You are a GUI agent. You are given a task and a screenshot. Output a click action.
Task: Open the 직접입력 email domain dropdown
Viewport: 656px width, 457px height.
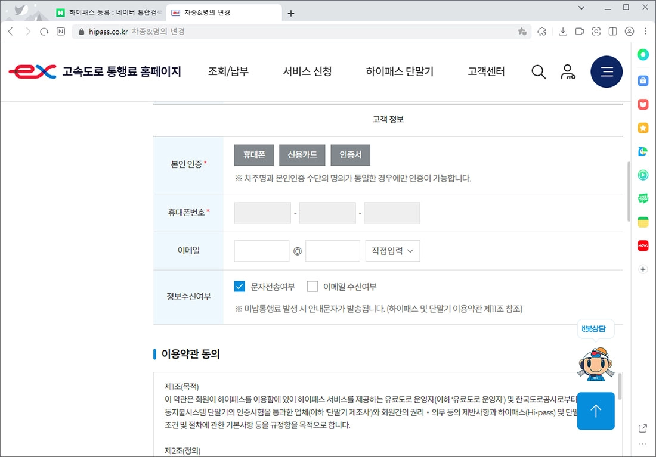pos(392,251)
